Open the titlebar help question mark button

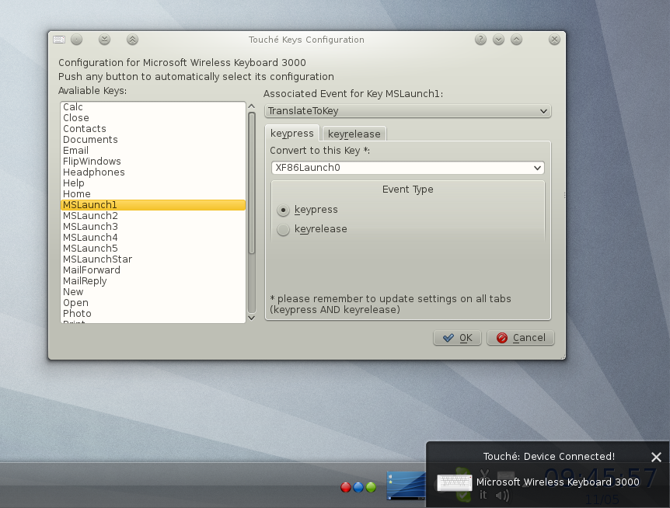[480, 40]
